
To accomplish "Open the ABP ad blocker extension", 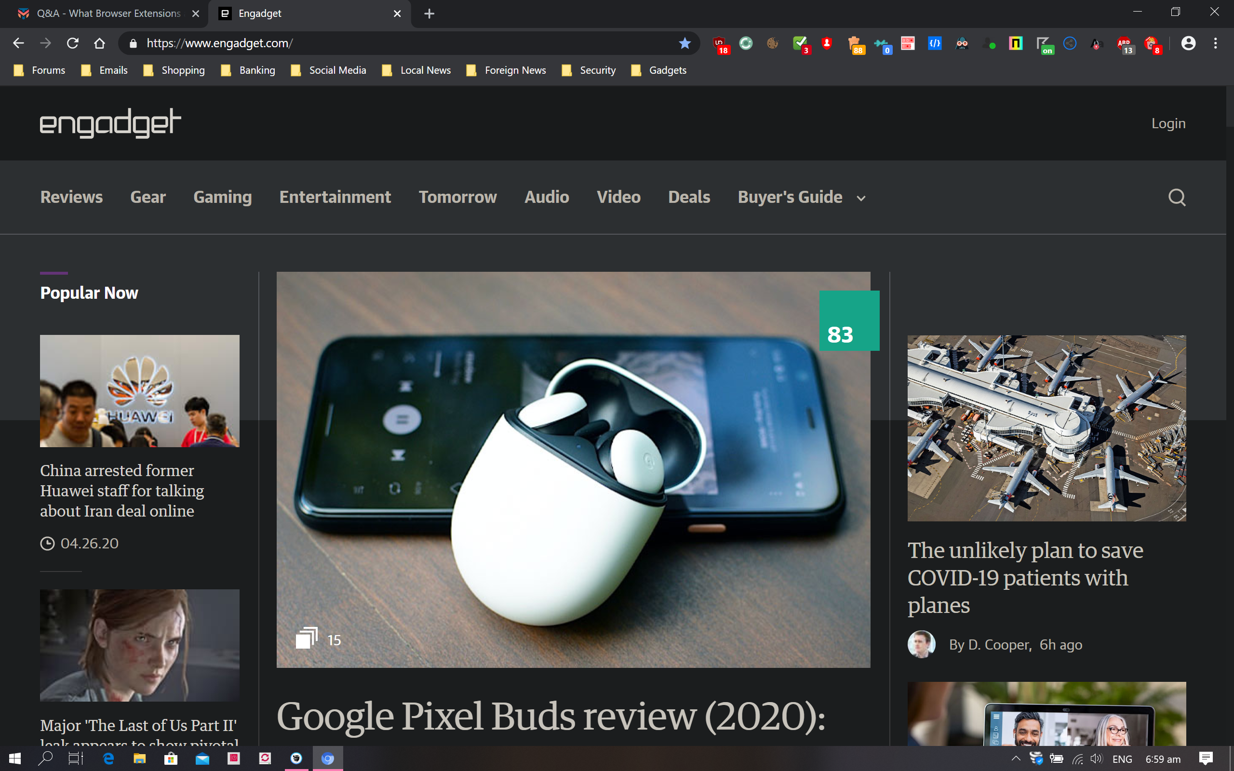I will 1124,44.
